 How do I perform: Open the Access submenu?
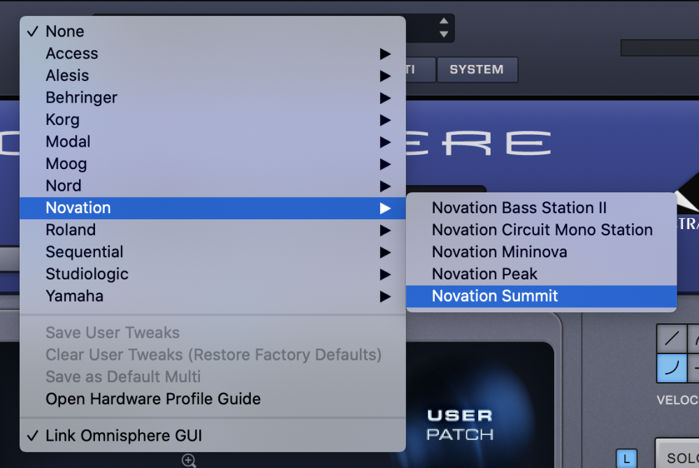[x=212, y=53]
